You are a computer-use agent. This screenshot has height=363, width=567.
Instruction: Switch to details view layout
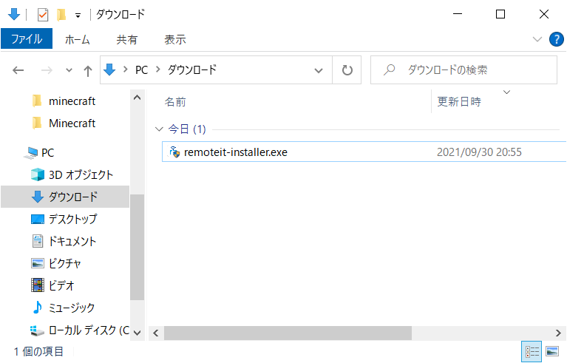(532, 351)
